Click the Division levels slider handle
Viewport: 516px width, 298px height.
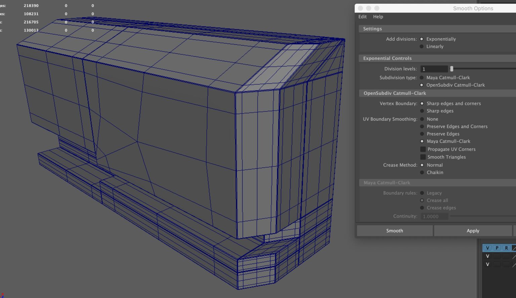(451, 69)
